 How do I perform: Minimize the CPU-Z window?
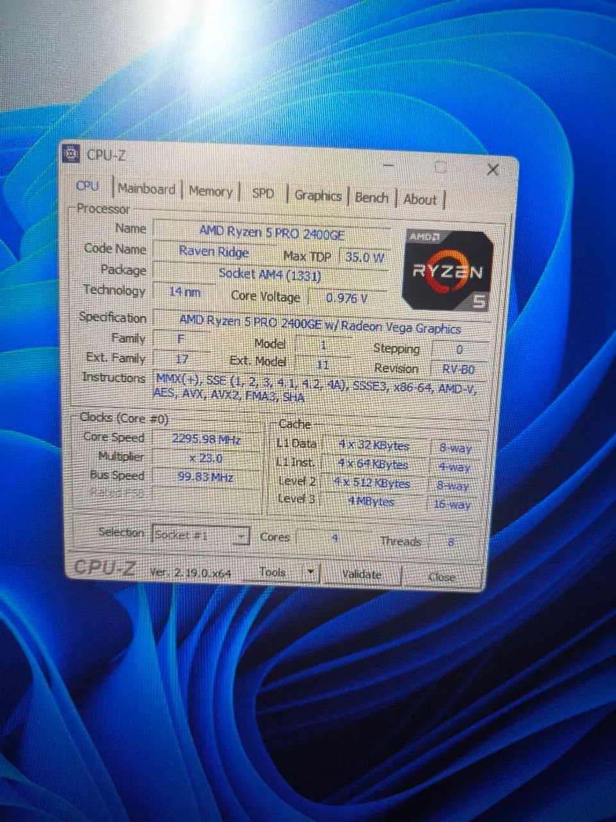pos(389,166)
